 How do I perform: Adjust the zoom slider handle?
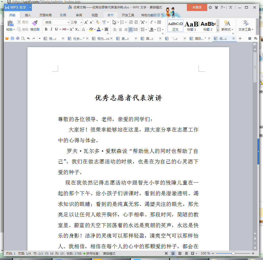(233, 253)
